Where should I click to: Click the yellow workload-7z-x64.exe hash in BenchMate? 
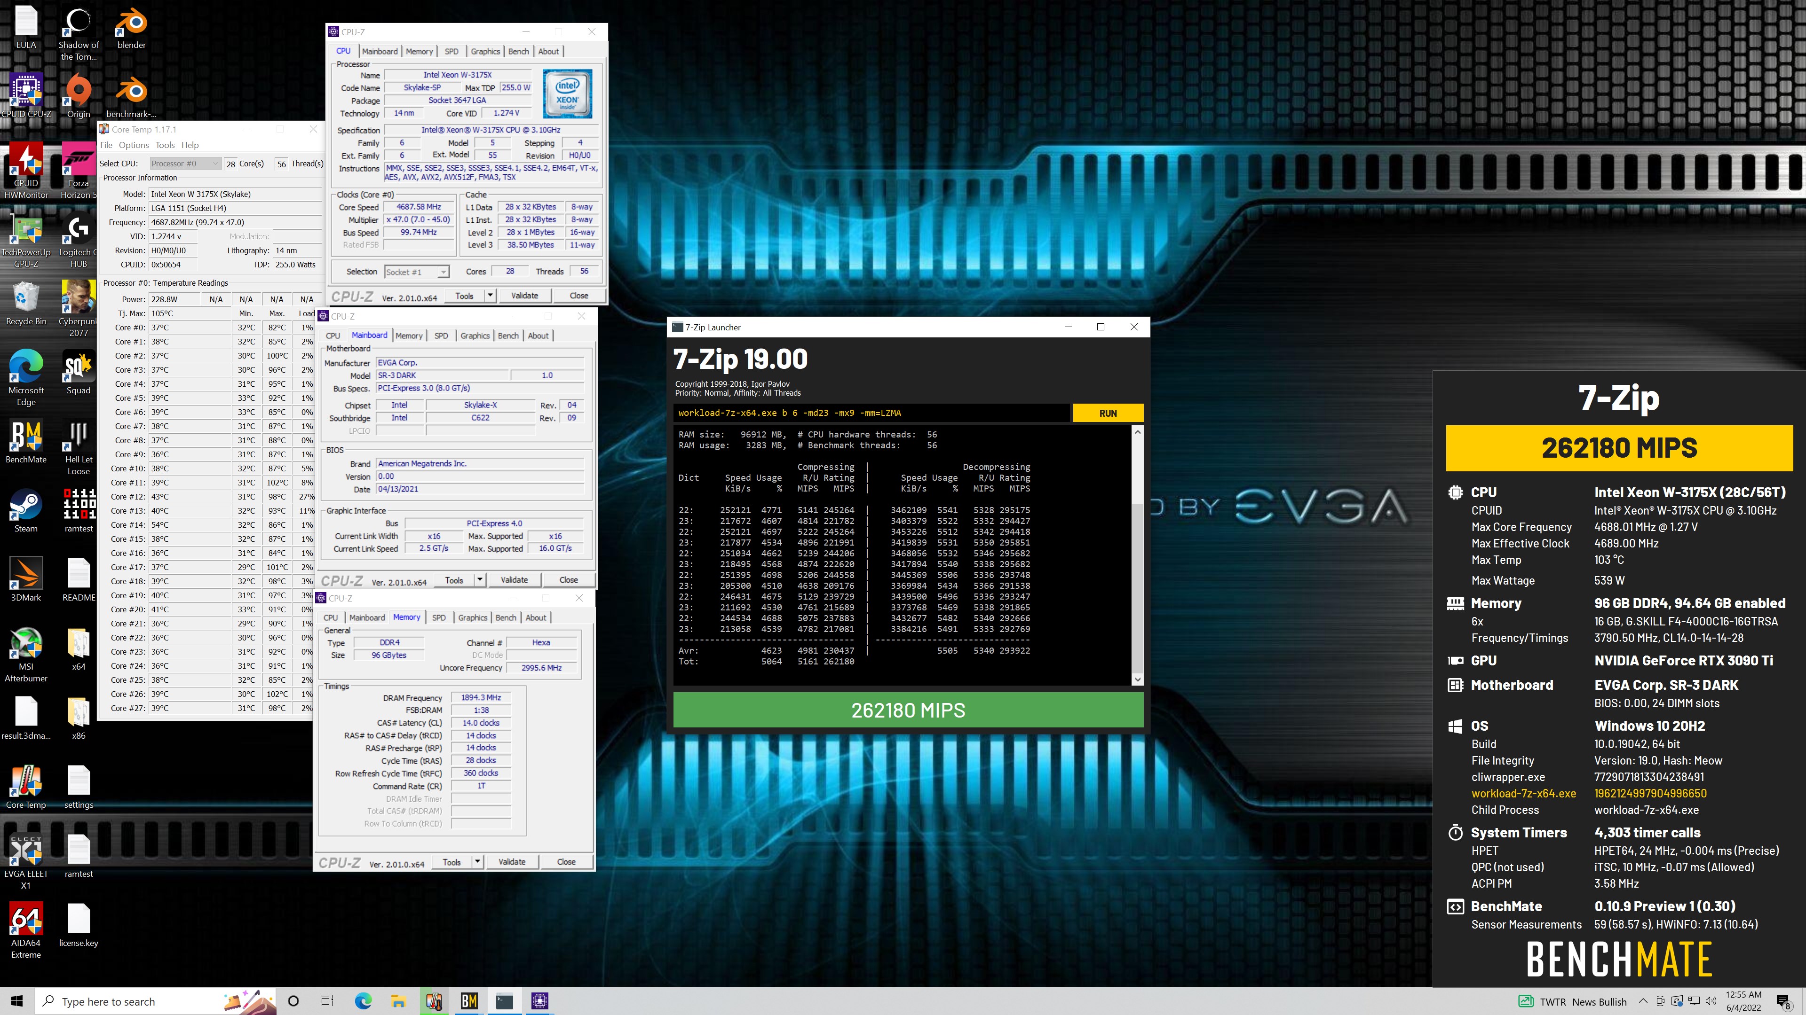(x=1650, y=793)
